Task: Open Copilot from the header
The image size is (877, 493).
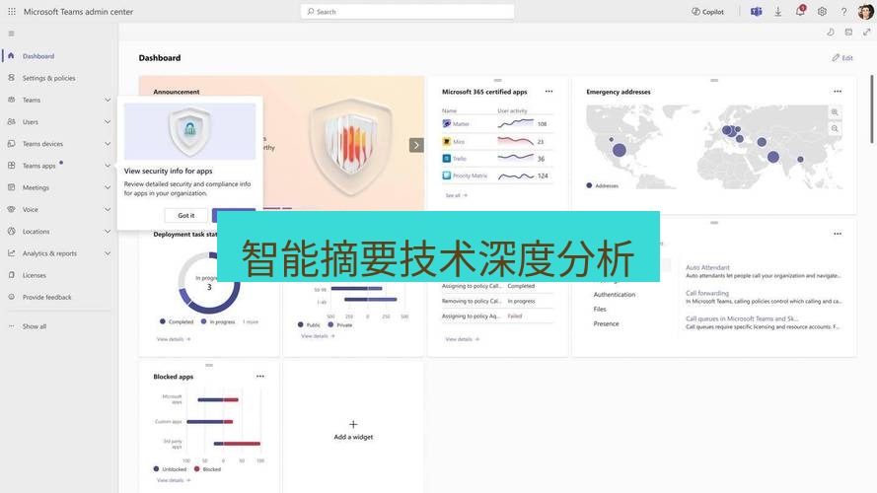Action: (707, 11)
